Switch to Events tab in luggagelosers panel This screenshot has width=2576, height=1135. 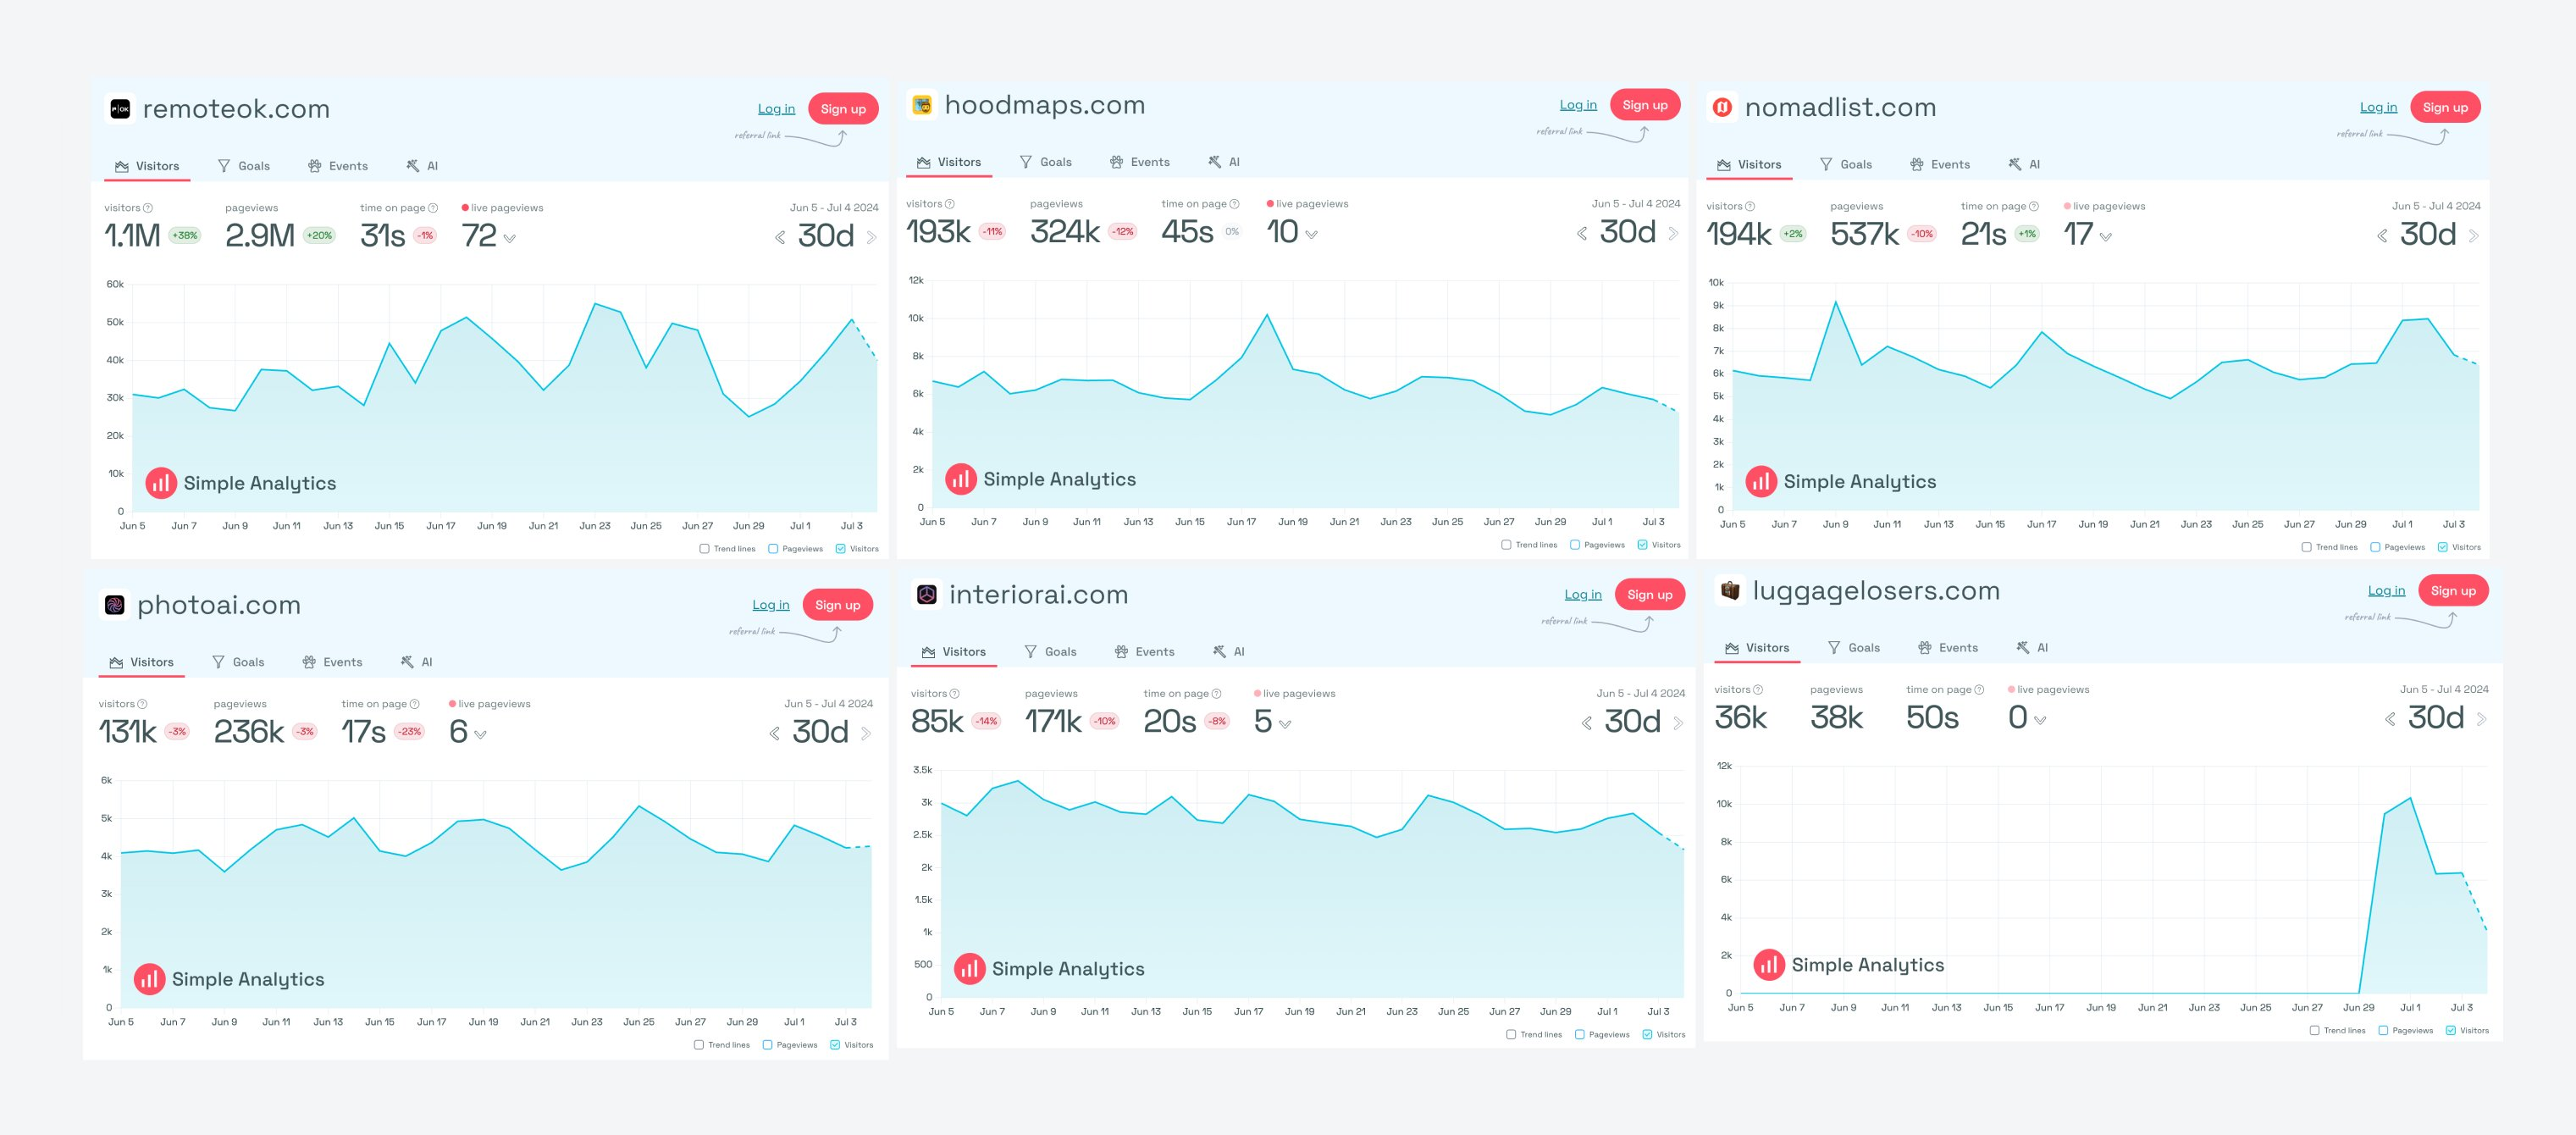click(x=1948, y=648)
